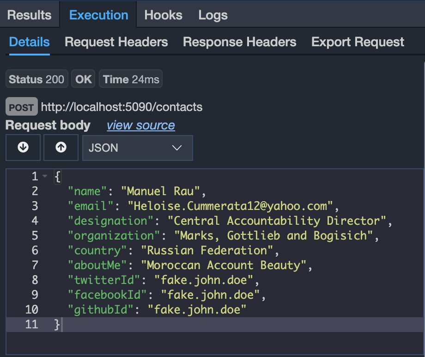The image size is (425, 357).
Task: Click the empty editor area below line 11
Action: [214, 343]
